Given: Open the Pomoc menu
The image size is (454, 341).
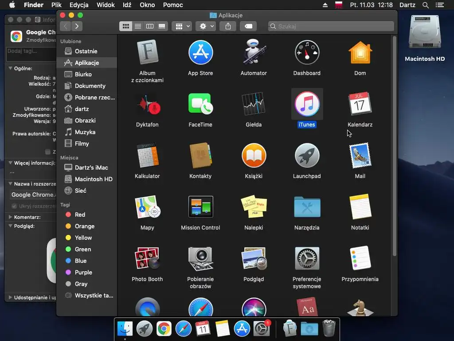Looking at the screenshot, I should (173, 5).
